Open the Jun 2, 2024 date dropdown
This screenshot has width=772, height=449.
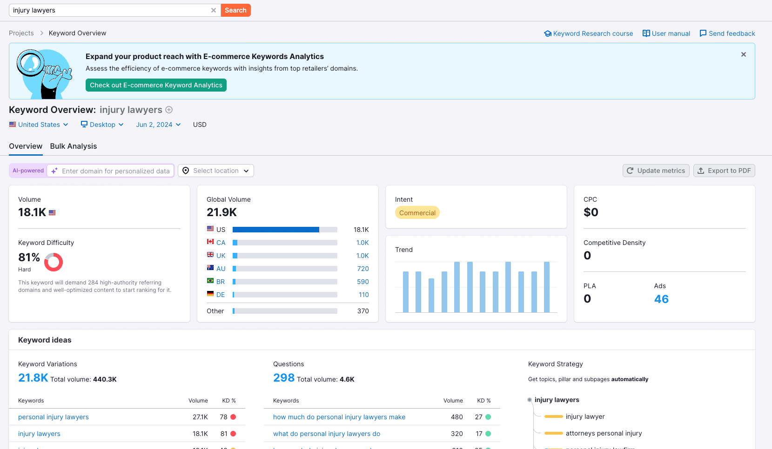158,125
